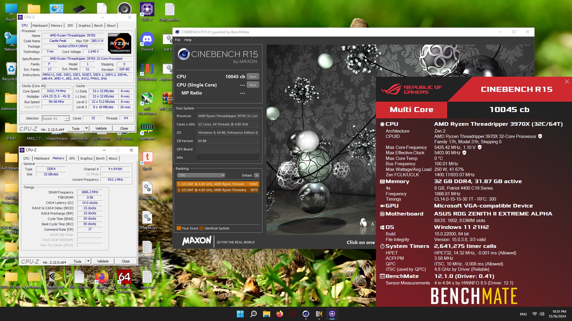This screenshot has width=572, height=321.
Task: Select first ranking entry scoring 10045
Action: (x=217, y=184)
